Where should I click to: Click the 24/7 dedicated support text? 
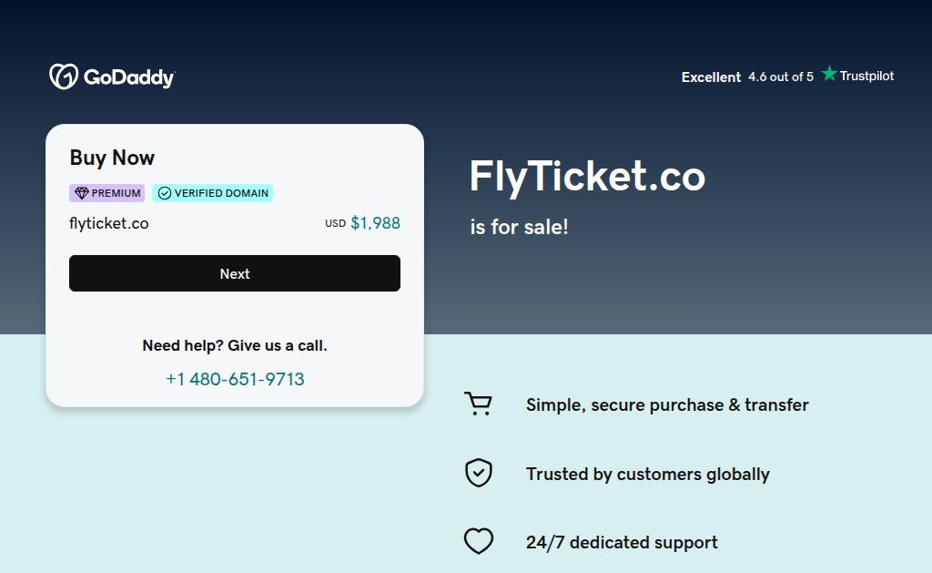622,542
